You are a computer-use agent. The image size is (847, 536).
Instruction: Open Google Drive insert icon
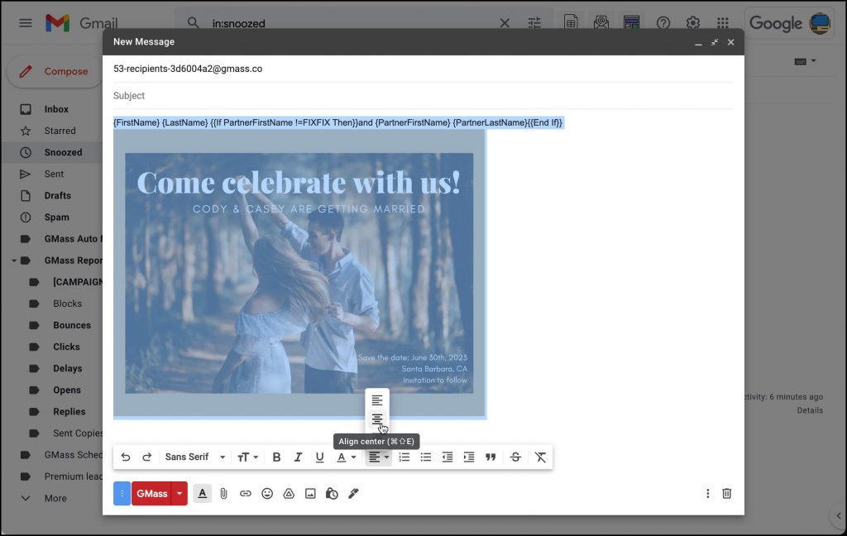(288, 493)
